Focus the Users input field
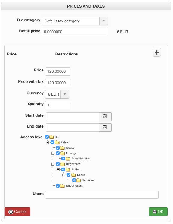This screenshot has width=173, height=224. point(102,194)
